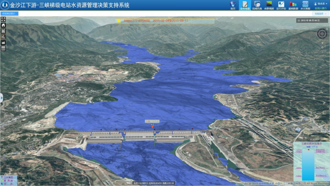Toggle the highlighted document icon in left toolbar

(3, 37)
